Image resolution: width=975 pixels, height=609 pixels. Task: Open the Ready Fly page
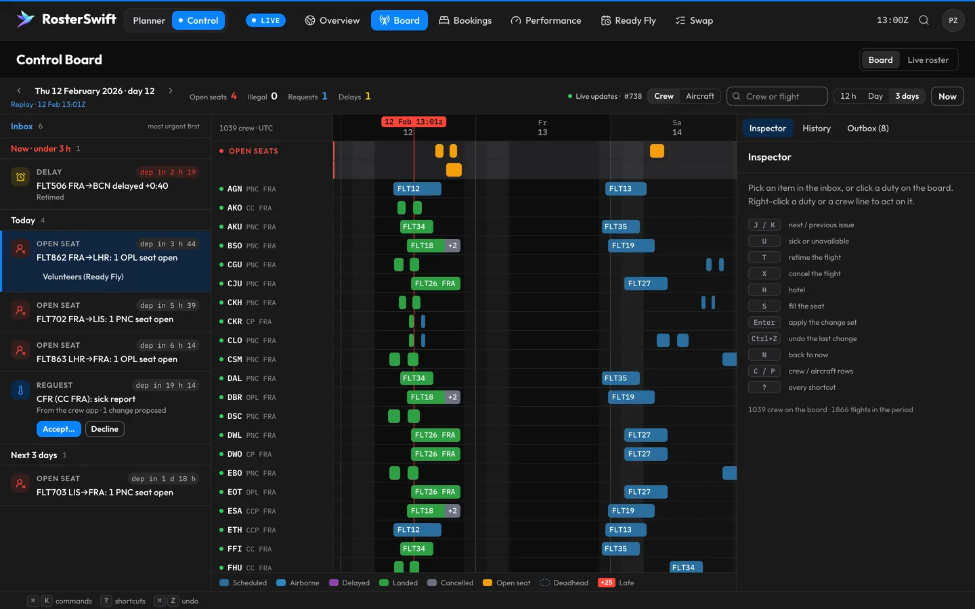coord(628,20)
